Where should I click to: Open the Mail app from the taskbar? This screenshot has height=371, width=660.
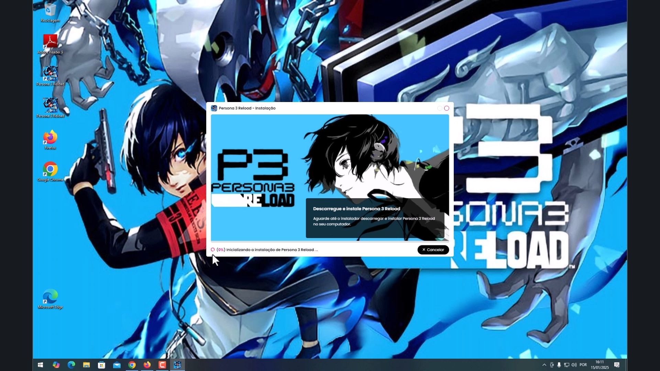coord(117,365)
